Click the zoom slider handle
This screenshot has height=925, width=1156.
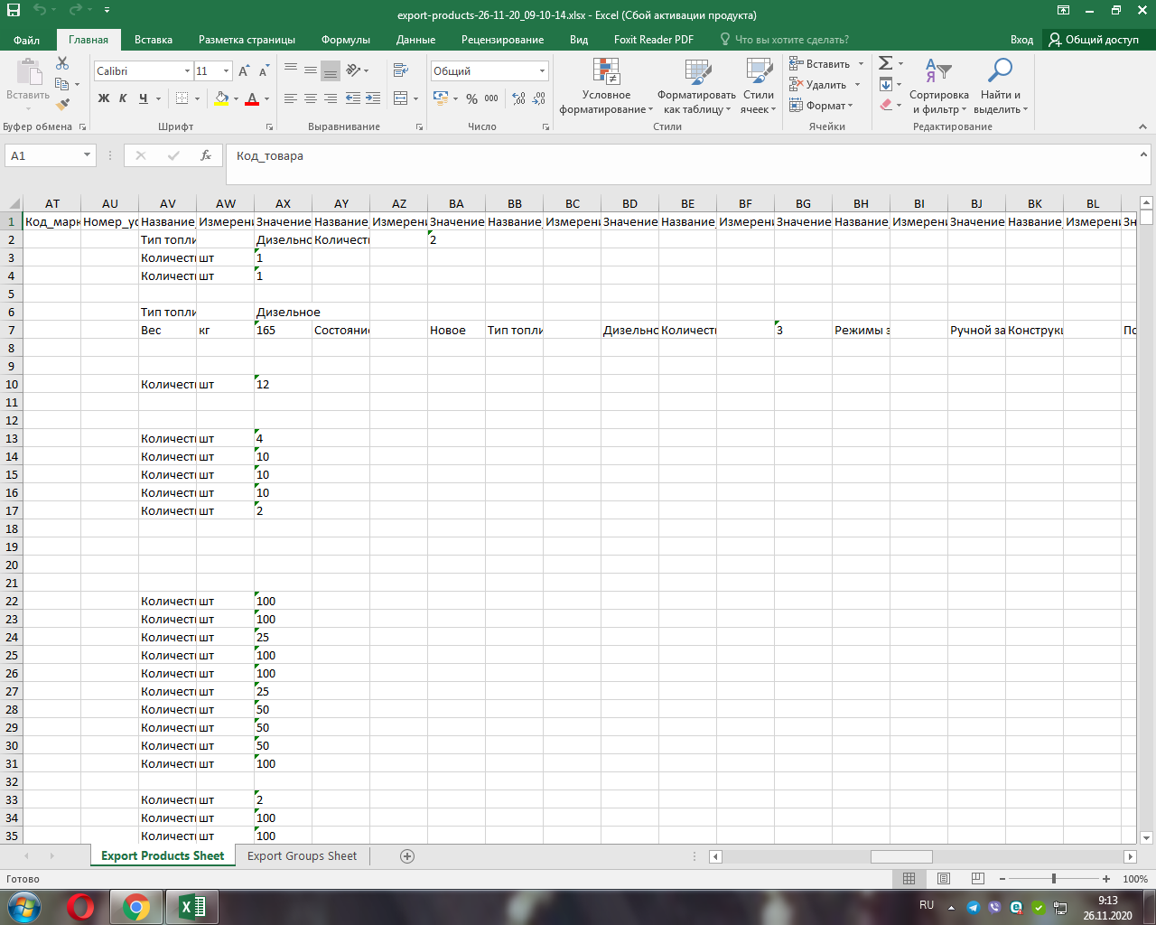[x=1053, y=879]
